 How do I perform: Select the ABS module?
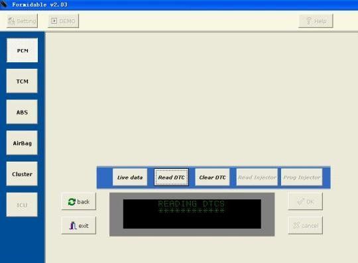tap(22, 112)
